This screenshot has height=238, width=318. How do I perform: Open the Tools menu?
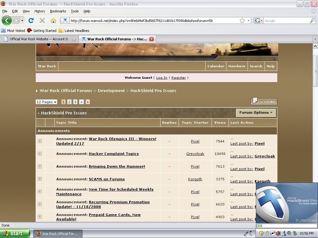pos(75,11)
